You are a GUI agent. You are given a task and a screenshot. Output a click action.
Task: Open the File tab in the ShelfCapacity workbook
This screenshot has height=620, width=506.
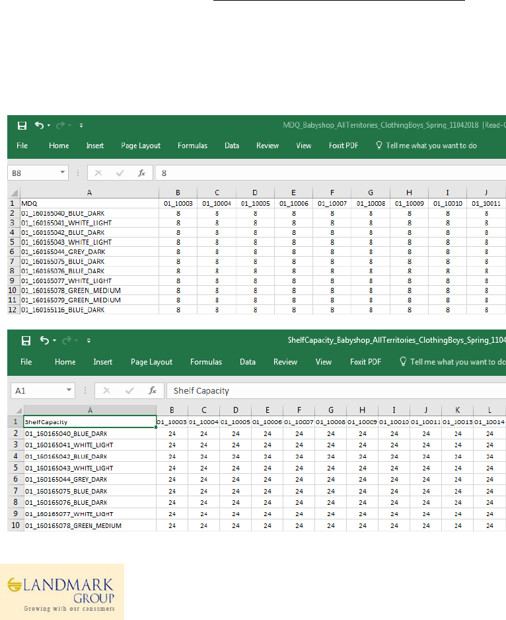[26, 362]
